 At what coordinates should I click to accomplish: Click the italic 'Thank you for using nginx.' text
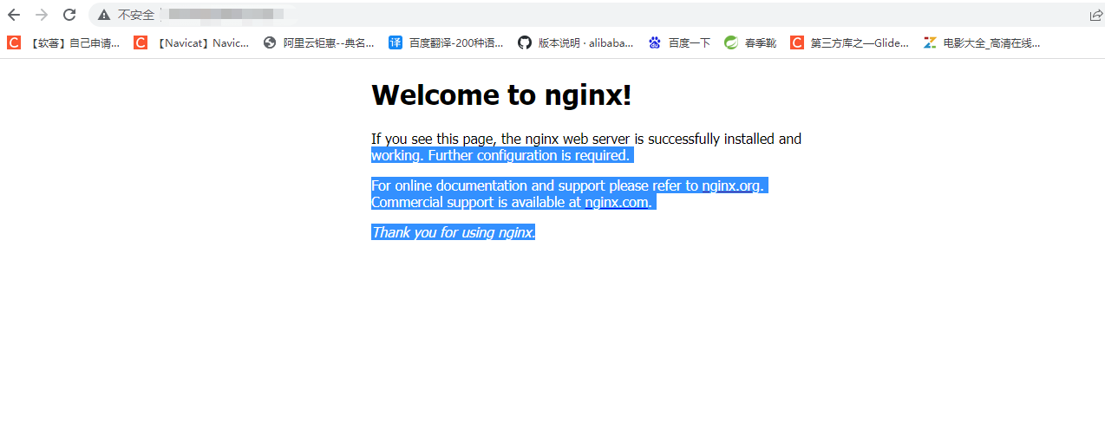click(x=454, y=232)
